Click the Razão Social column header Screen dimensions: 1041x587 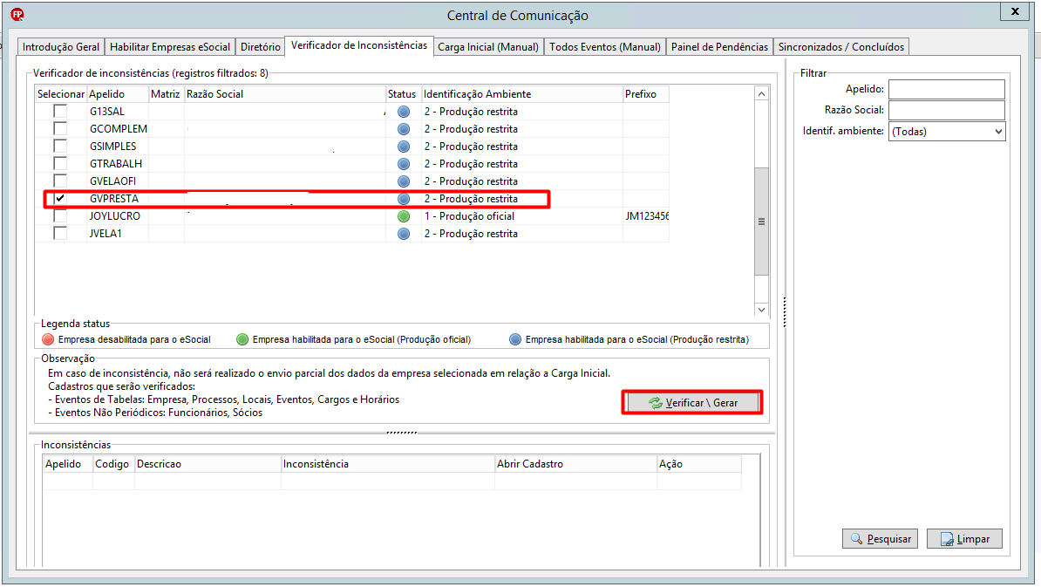pyautogui.click(x=285, y=94)
